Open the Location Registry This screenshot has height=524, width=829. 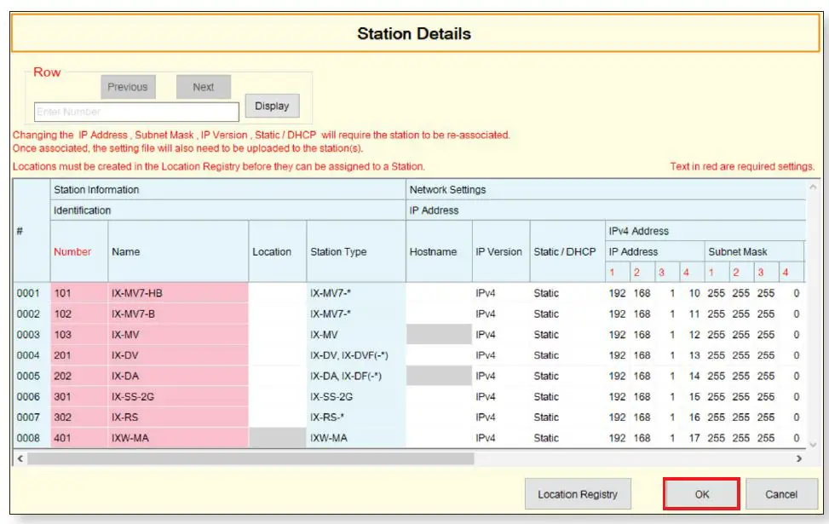(x=578, y=494)
